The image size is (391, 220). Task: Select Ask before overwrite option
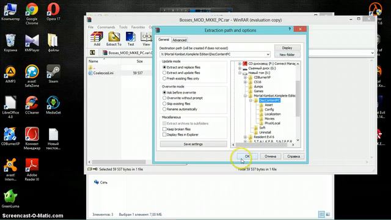click(x=179, y=92)
